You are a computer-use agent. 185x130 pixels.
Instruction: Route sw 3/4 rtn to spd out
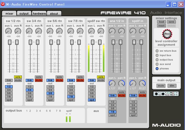pos(30,100)
